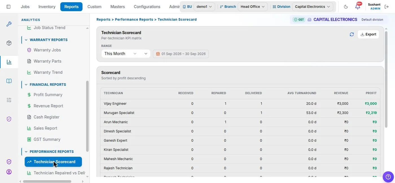This screenshot has width=395, height=183.
Task: Open notifications bell with 99+ badge
Action: (x=358, y=6)
